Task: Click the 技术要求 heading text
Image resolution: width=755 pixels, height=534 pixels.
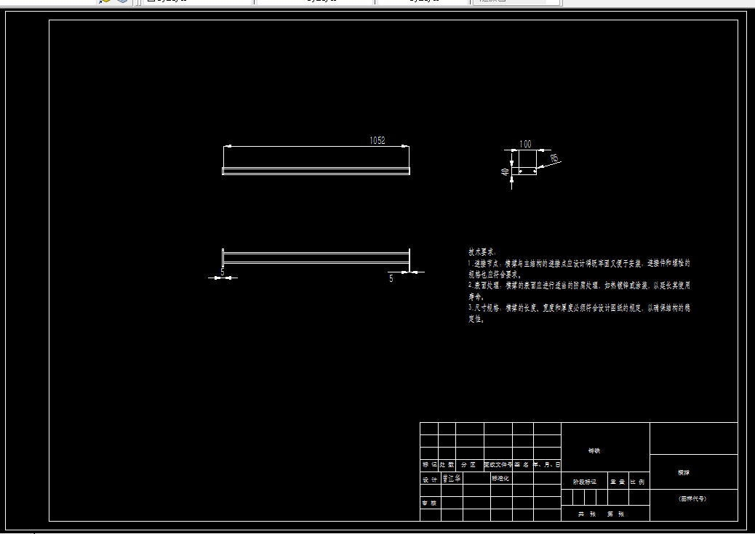Action: coord(482,251)
